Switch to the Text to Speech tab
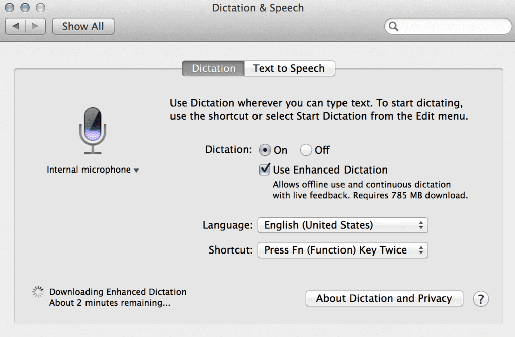 pyautogui.click(x=290, y=68)
